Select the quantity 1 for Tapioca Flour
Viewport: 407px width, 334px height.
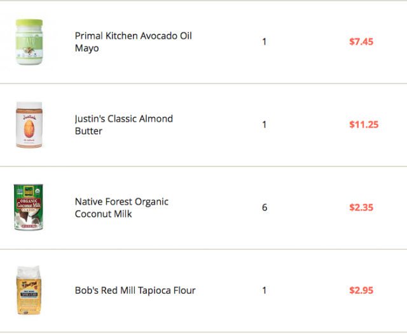(x=264, y=291)
